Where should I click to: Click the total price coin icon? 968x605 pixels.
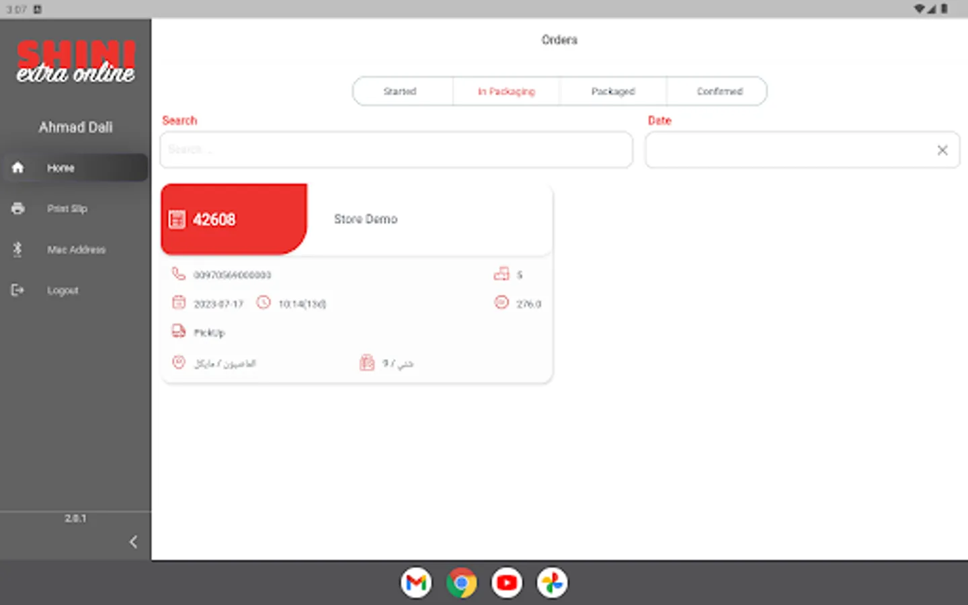click(x=501, y=302)
